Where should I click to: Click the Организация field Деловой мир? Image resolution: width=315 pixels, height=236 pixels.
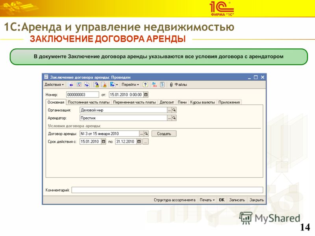pyautogui.click(x=123, y=110)
